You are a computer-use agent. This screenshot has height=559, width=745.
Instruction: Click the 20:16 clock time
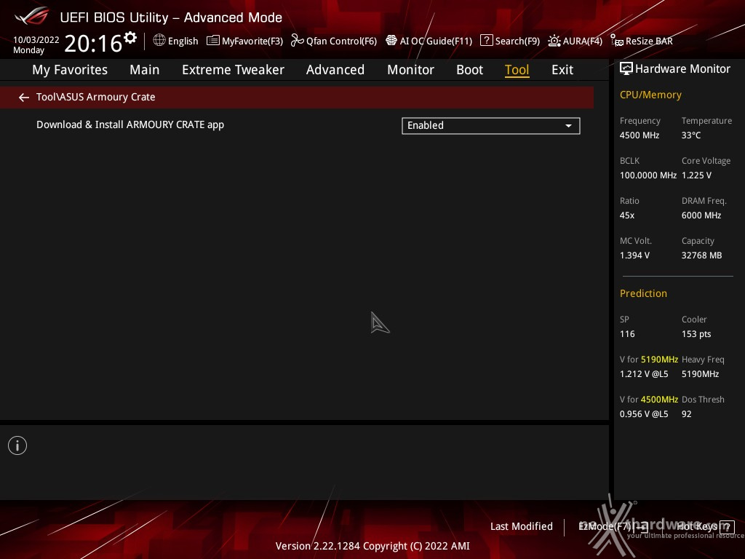(x=93, y=43)
